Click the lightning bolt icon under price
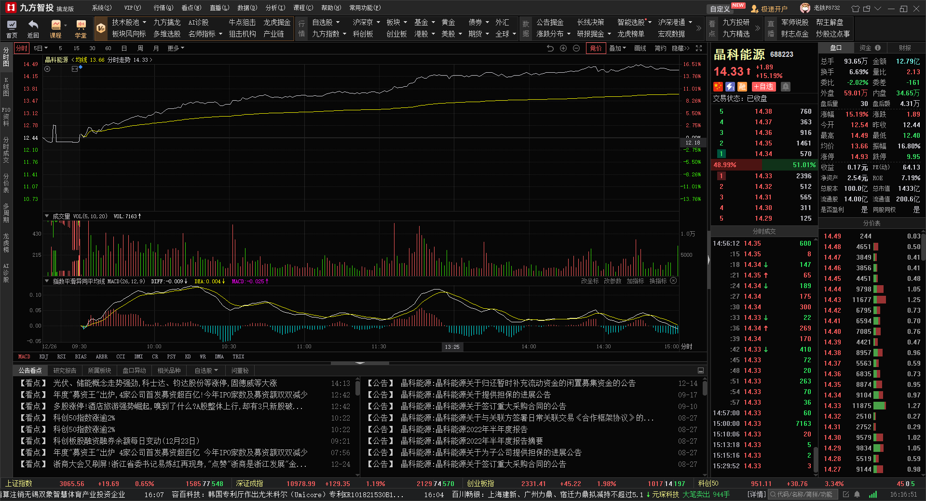Viewport: 926px width, 501px height. pos(730,87)
